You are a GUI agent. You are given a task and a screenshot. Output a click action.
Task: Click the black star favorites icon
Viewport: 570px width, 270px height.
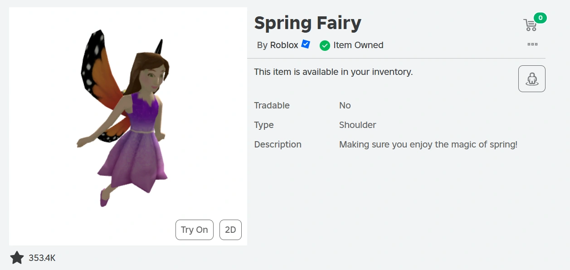click(17, 258)
